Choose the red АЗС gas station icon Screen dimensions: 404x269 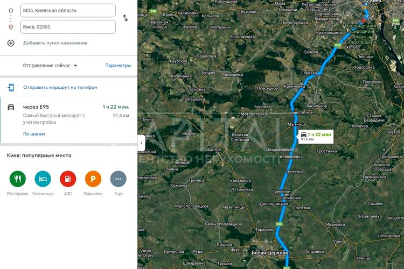pos(68,179)
